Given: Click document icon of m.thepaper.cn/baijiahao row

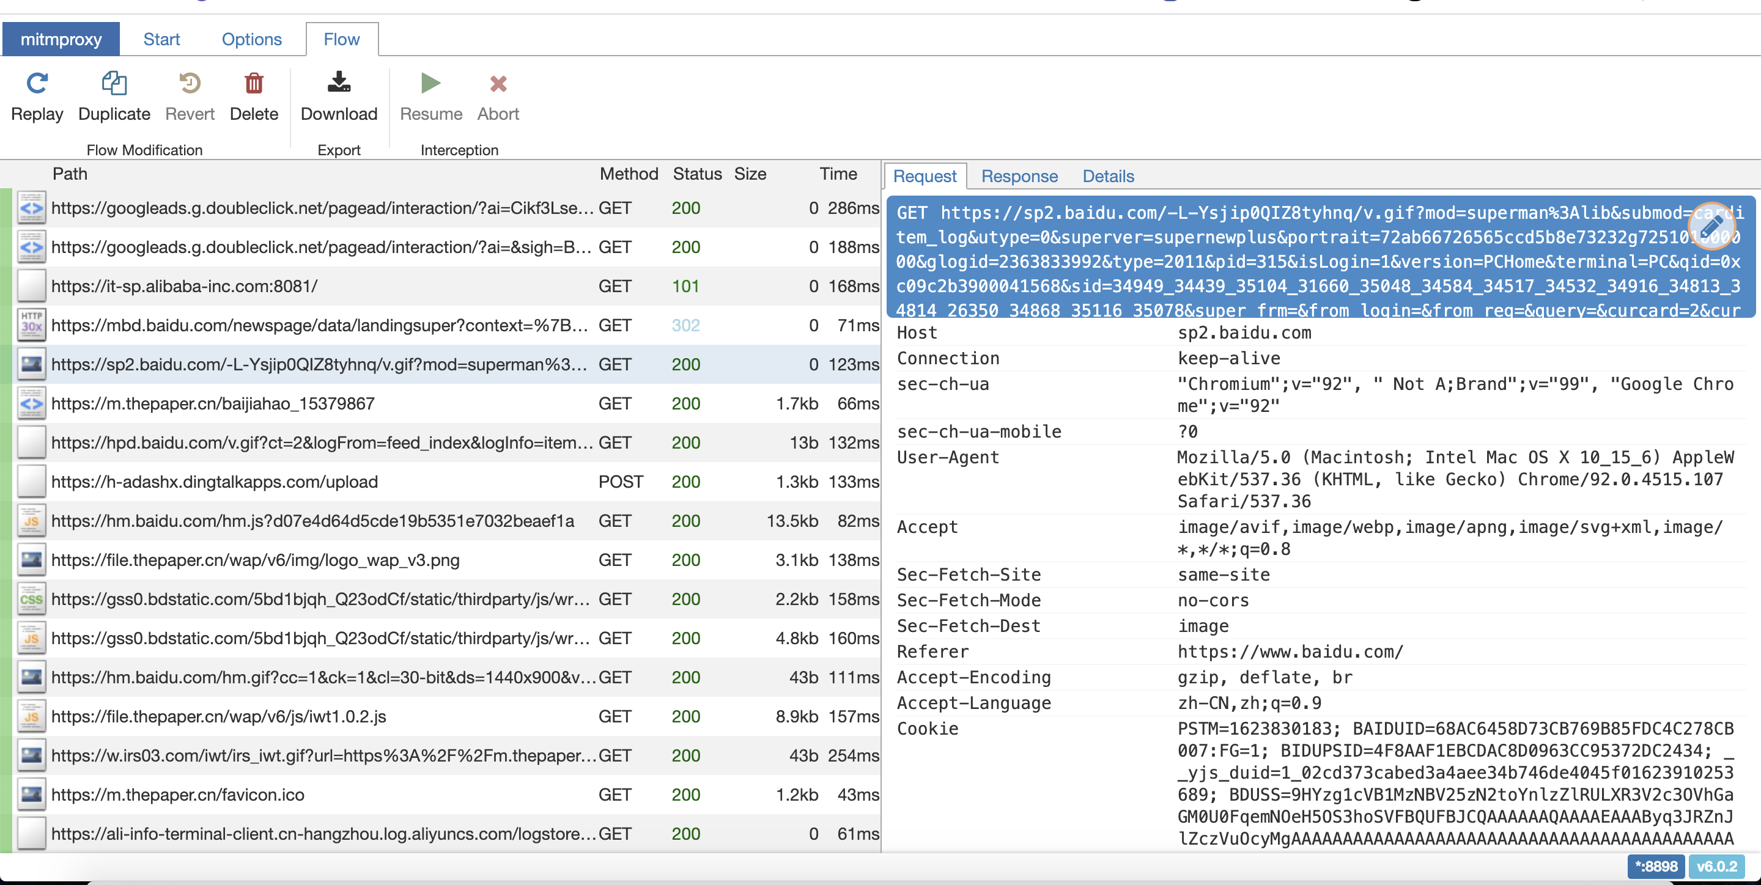Looking at the screenshot, I should pyautogui.click(x=31, y=403).
